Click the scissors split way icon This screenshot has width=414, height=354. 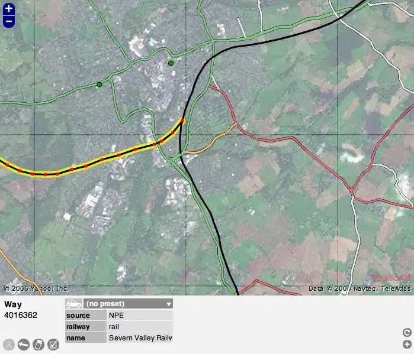click(9, 345)
